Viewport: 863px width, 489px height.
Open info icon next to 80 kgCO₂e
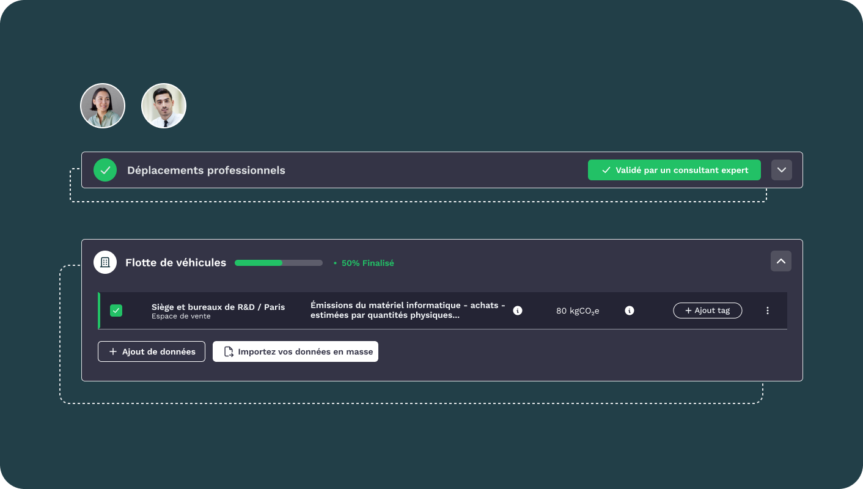[630, 311]
